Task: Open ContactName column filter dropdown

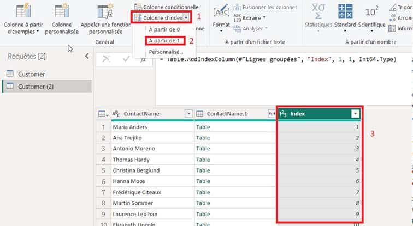Action: [x=188, y=113]
